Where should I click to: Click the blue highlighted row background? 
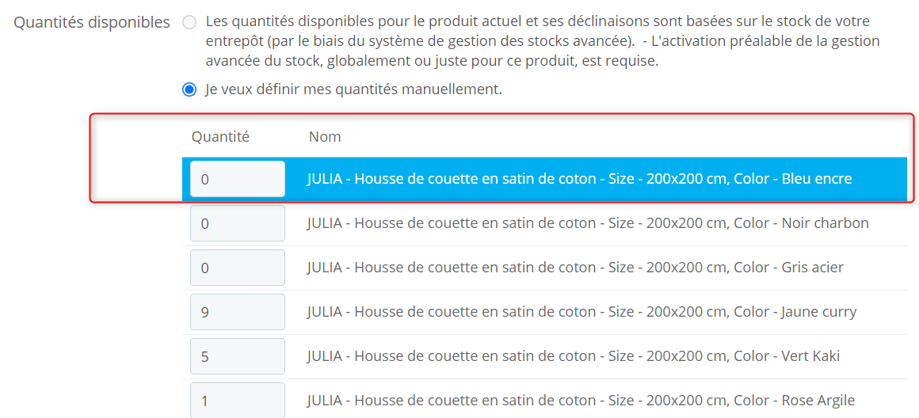(879, 179)
